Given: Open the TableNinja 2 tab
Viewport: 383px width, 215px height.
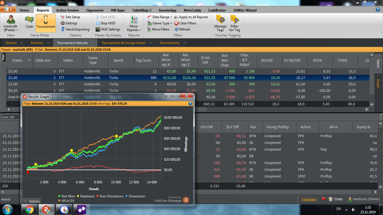Looking at the screenshot, I should point(142,10).
